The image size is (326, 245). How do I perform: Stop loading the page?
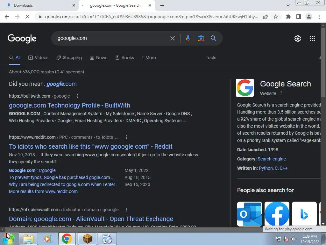(27, 17)
